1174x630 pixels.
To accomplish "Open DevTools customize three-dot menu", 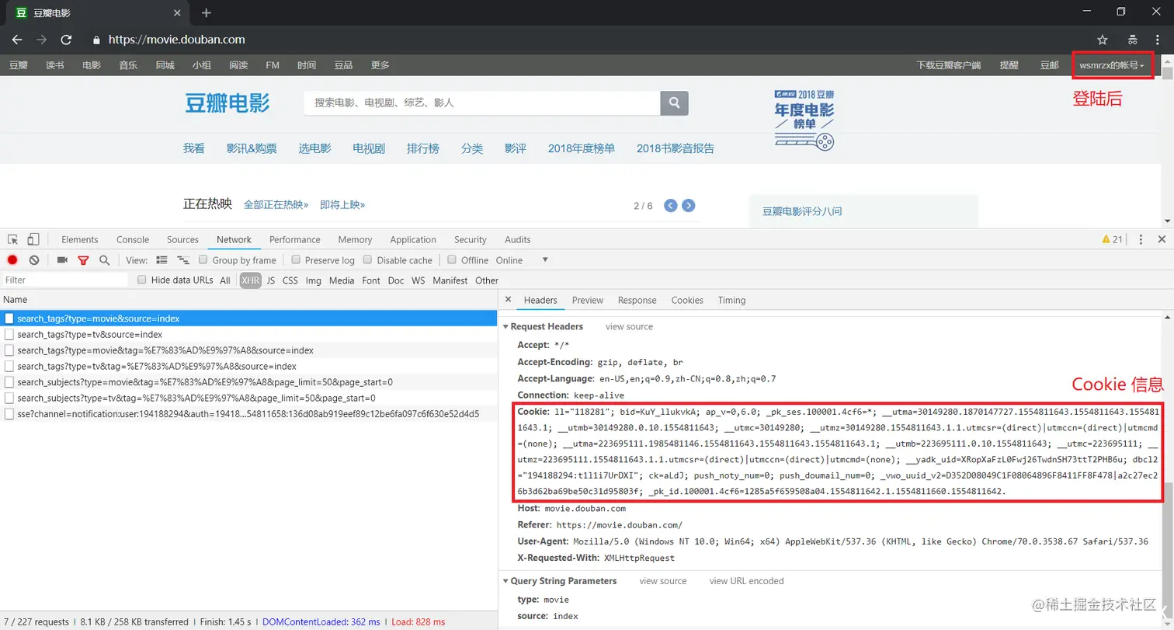I will 1141,239.
